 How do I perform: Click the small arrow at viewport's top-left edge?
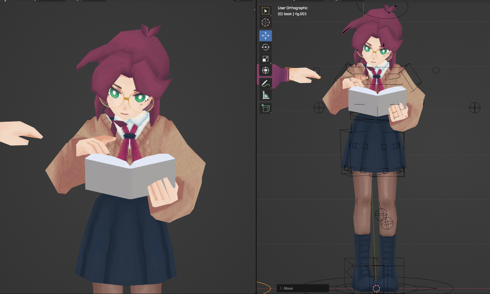[x=254, y=10]
